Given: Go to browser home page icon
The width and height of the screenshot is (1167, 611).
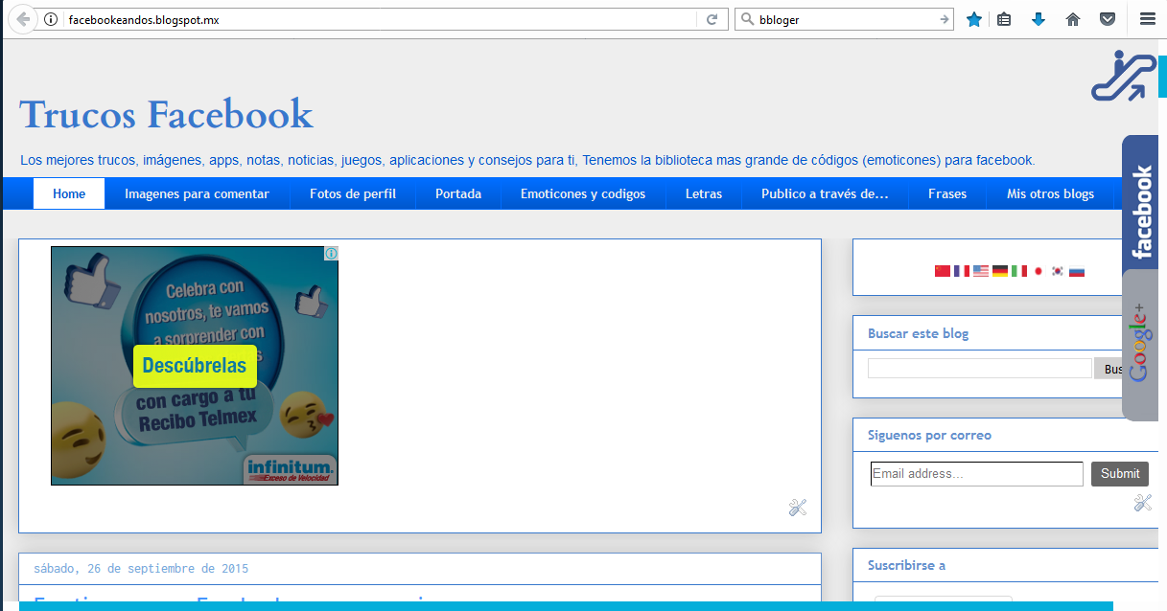Looking at the screenshot, I should [x=1073, y=19].
